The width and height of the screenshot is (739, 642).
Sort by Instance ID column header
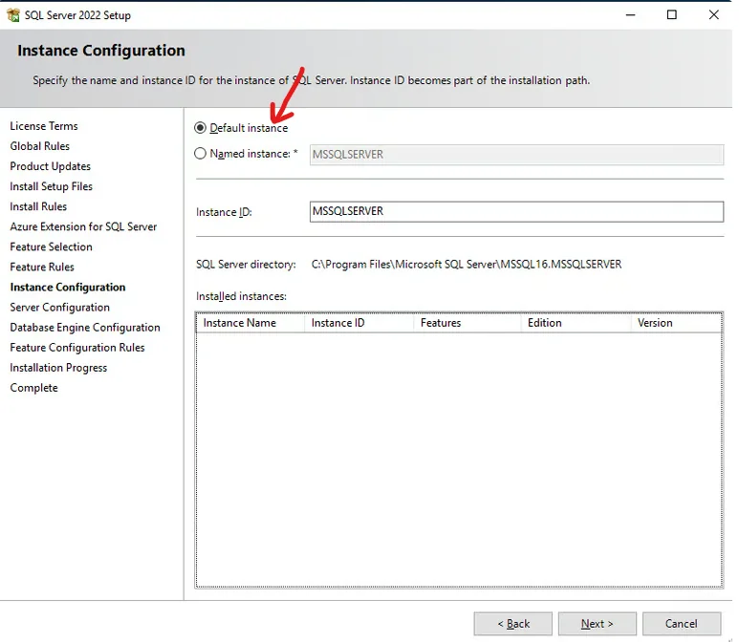click(359, 323)
